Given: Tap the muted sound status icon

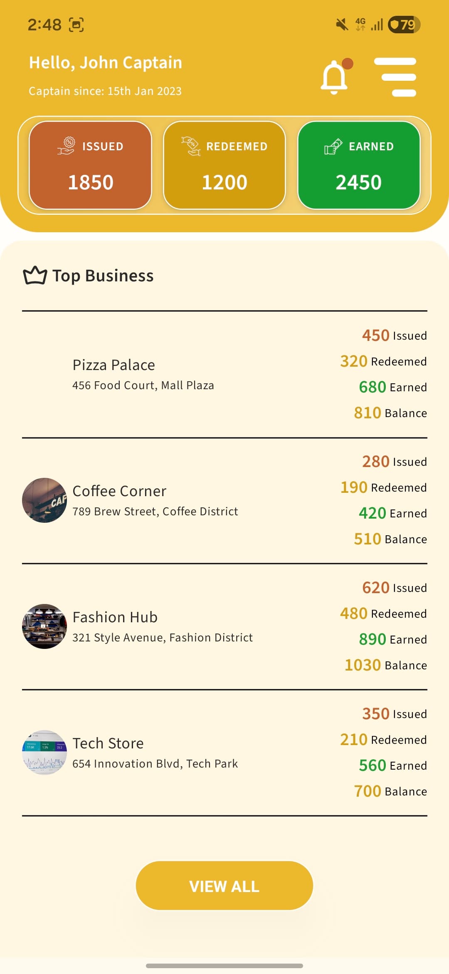Looking at the screenshot, I should (342, 25).
